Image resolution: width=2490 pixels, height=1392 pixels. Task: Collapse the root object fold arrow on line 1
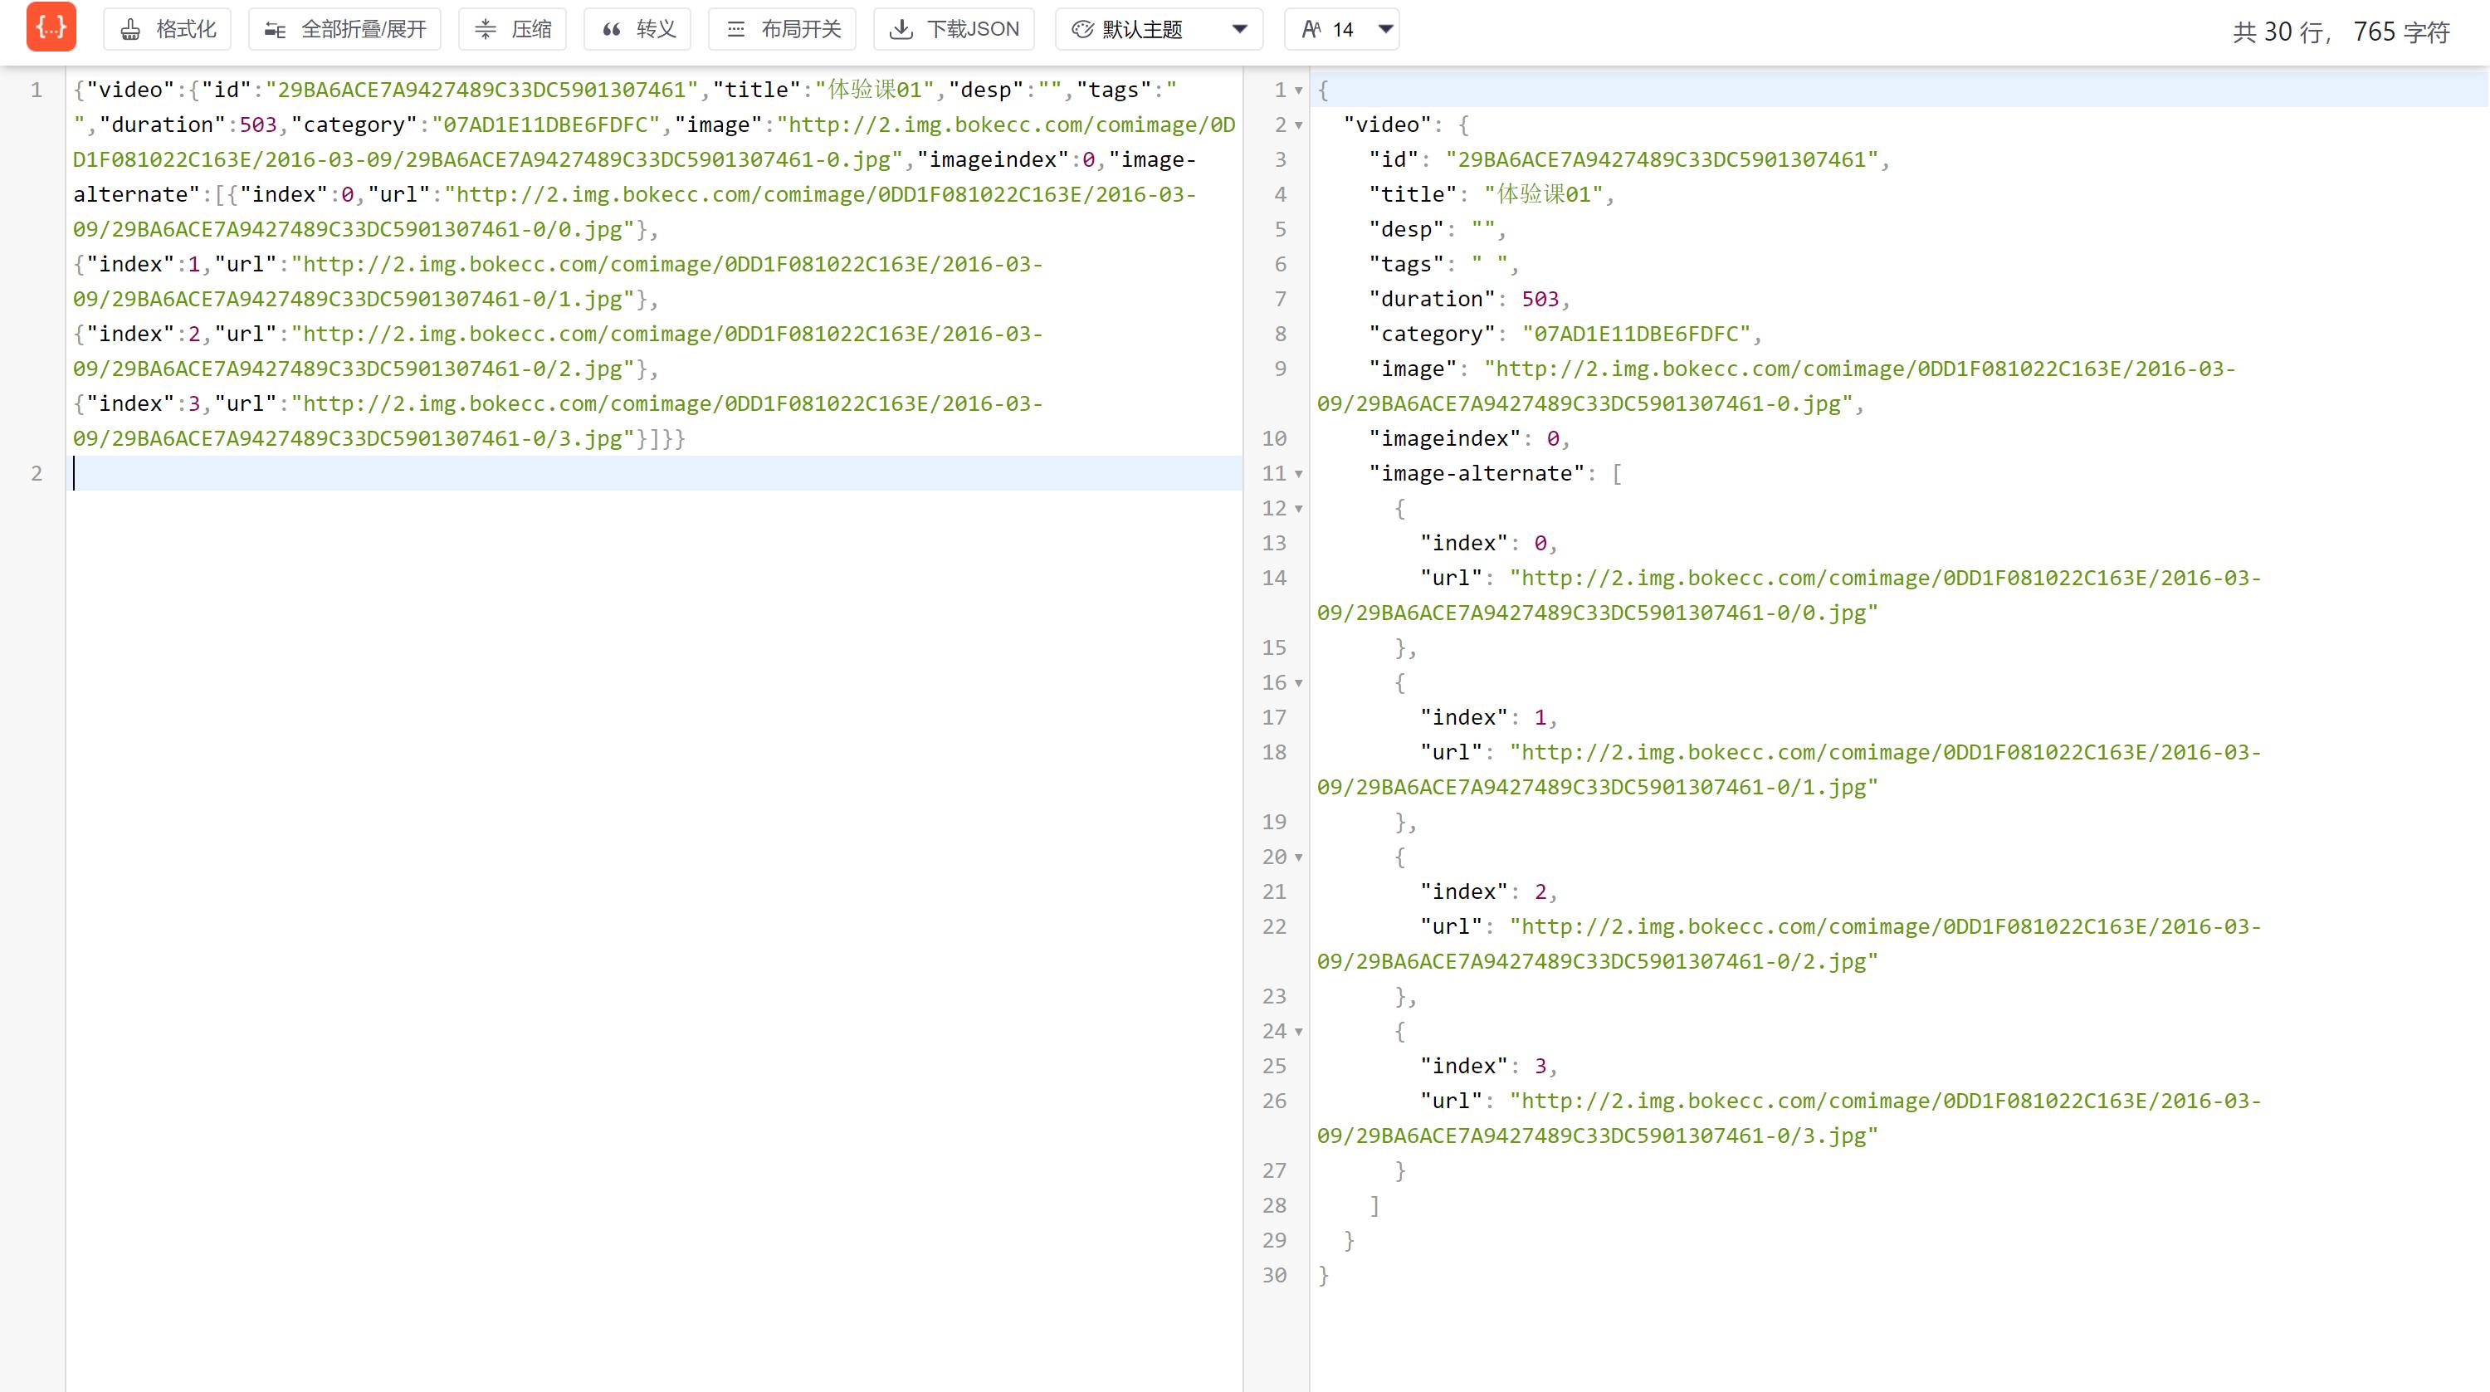[x=1298, y=90]
